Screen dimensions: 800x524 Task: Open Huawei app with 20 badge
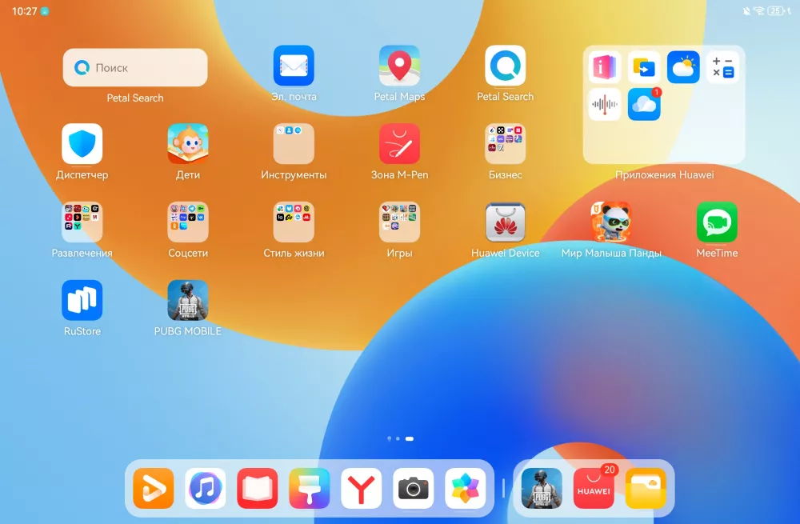coord(594,488)
